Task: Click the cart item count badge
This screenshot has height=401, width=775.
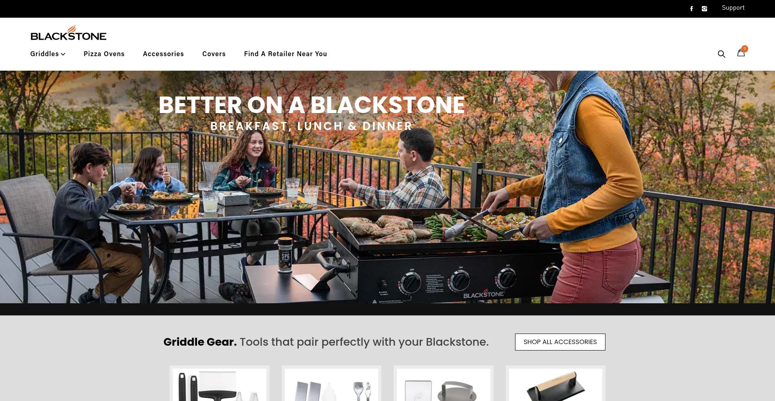Action: click(x=745, y=48)
